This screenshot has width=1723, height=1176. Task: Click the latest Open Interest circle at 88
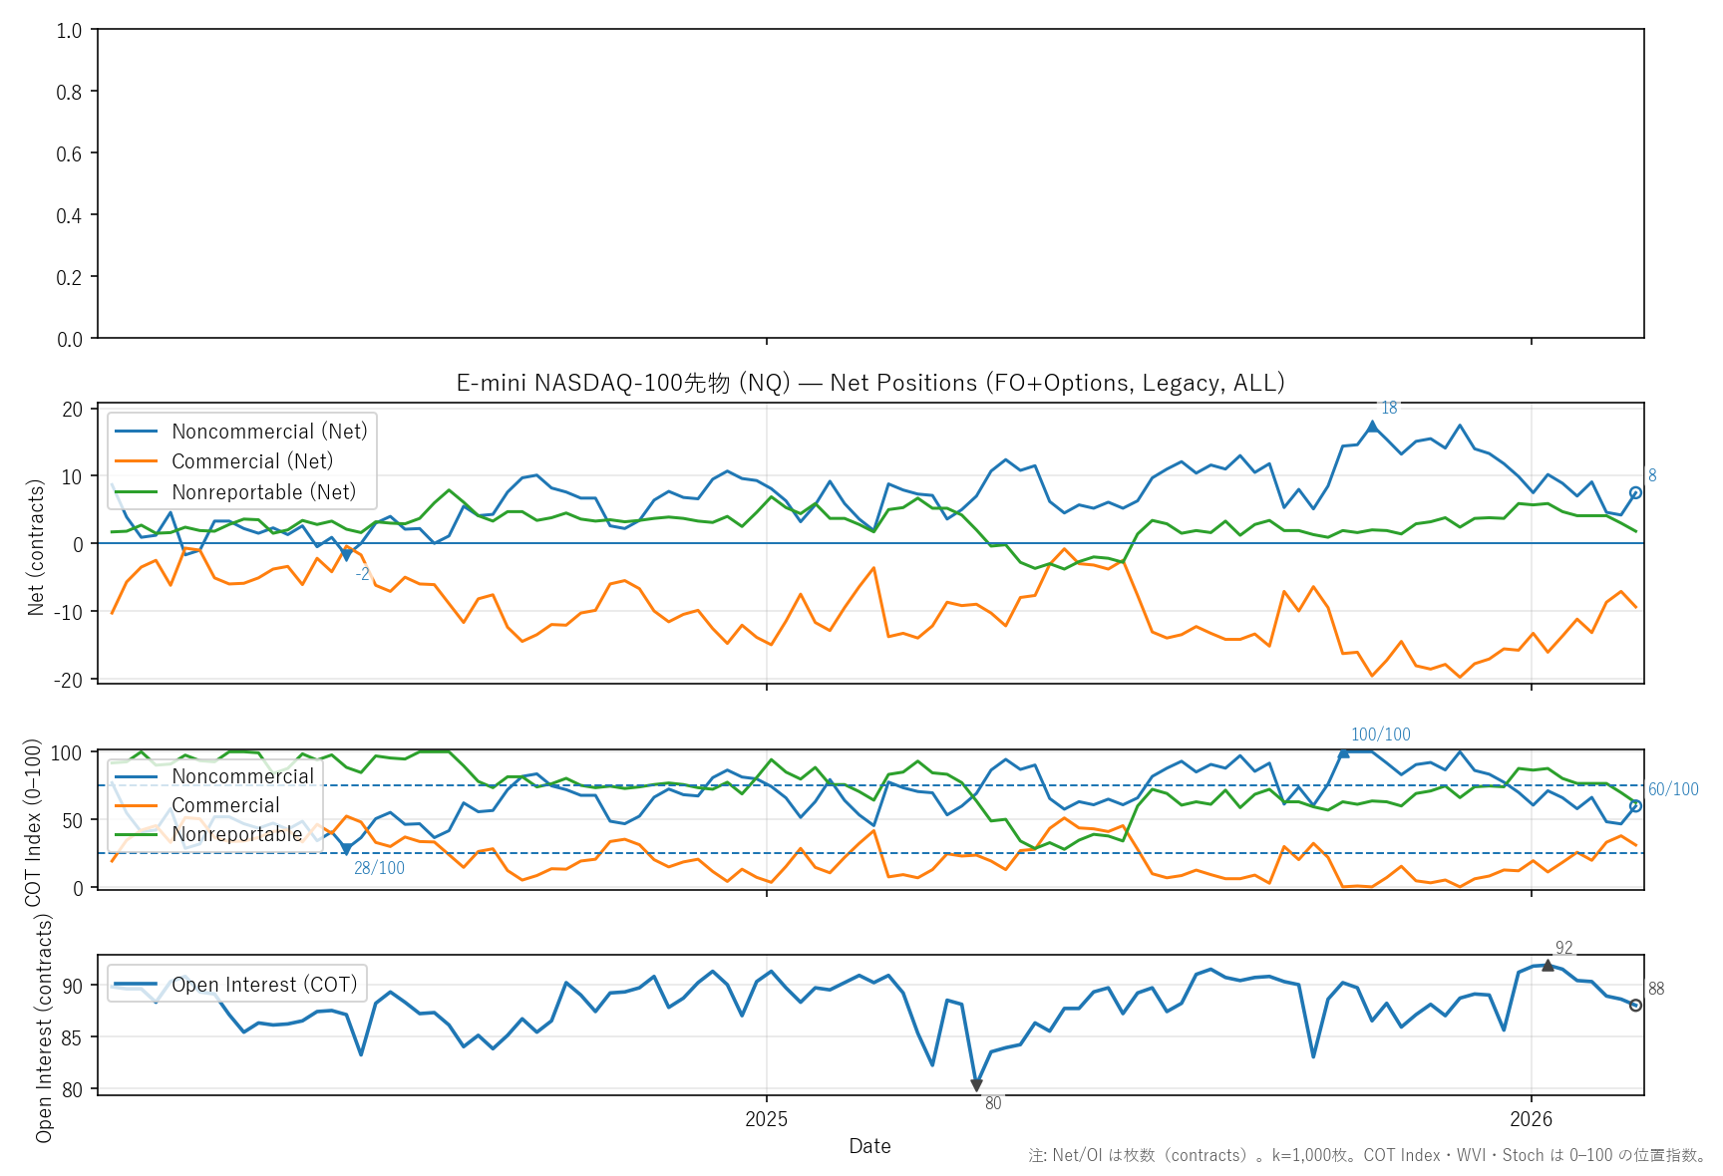click(1635, 1006)
